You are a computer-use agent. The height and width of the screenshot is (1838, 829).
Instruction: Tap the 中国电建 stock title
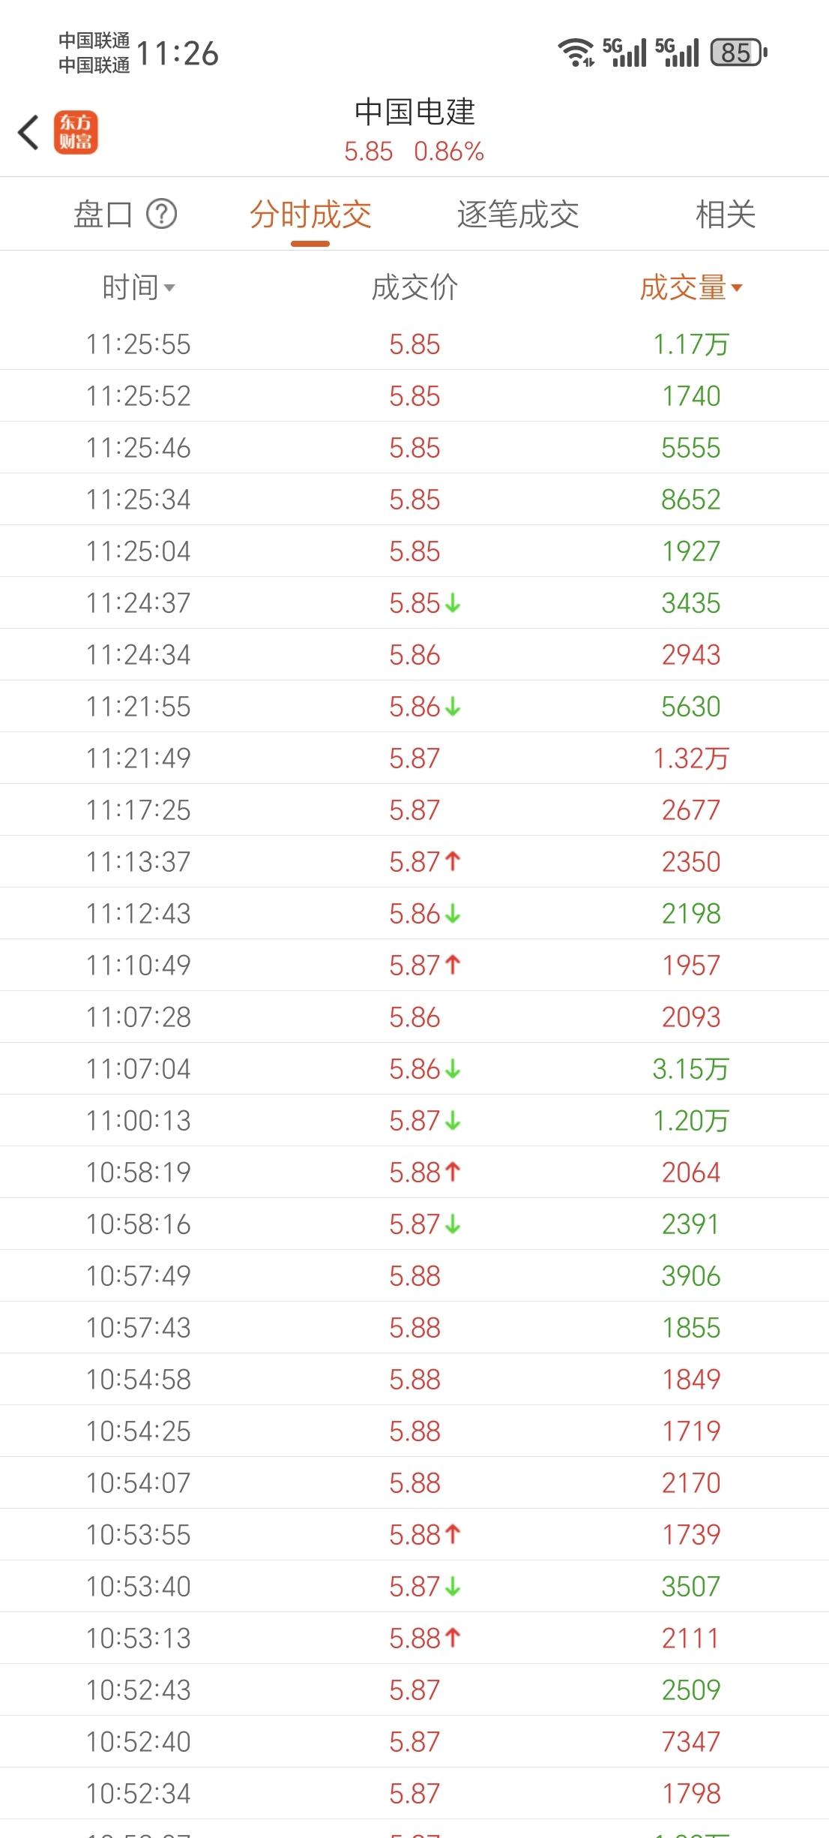pyautogui.click(x=414, y=113)
